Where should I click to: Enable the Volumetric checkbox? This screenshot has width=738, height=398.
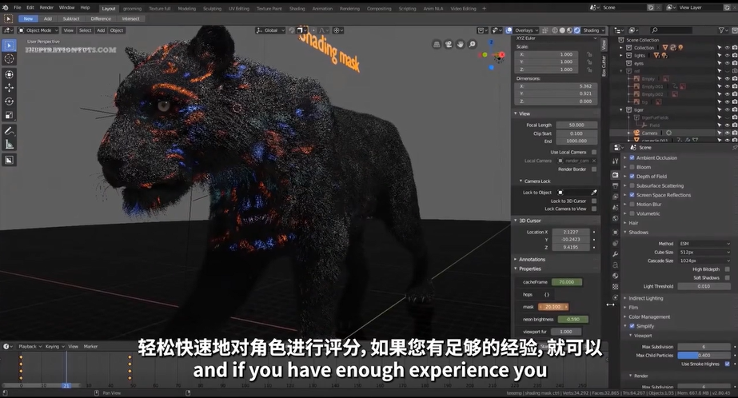(632, 213)
